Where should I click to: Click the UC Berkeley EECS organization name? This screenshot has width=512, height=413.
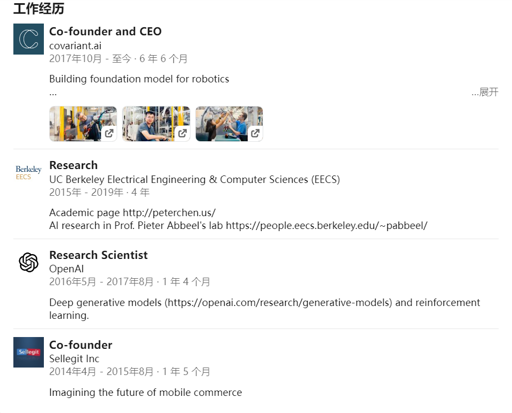[194, 179]
